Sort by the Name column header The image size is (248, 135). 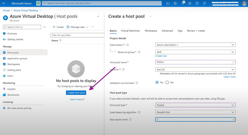pos(57,40)
